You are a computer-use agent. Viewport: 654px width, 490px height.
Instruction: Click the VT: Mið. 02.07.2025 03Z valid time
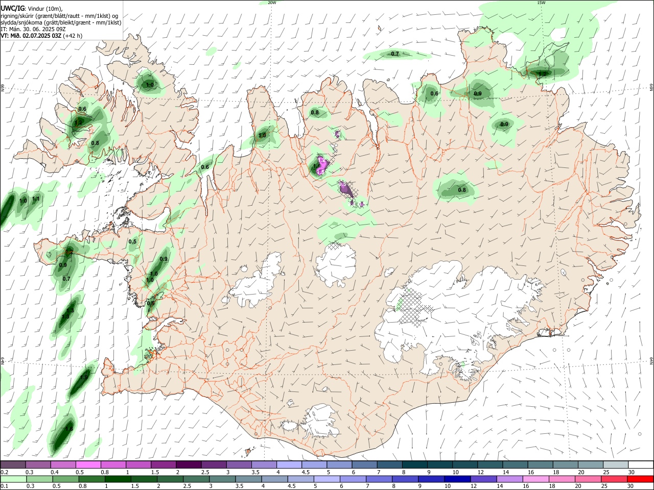(31, 36)
